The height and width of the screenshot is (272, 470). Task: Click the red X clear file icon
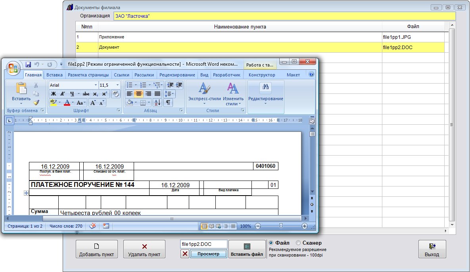pos(184,254)
